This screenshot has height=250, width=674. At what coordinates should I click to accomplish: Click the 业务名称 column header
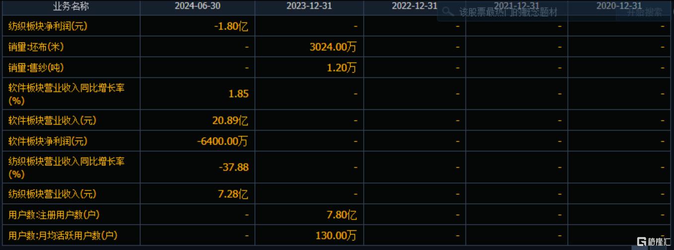(x=70, y=6)
